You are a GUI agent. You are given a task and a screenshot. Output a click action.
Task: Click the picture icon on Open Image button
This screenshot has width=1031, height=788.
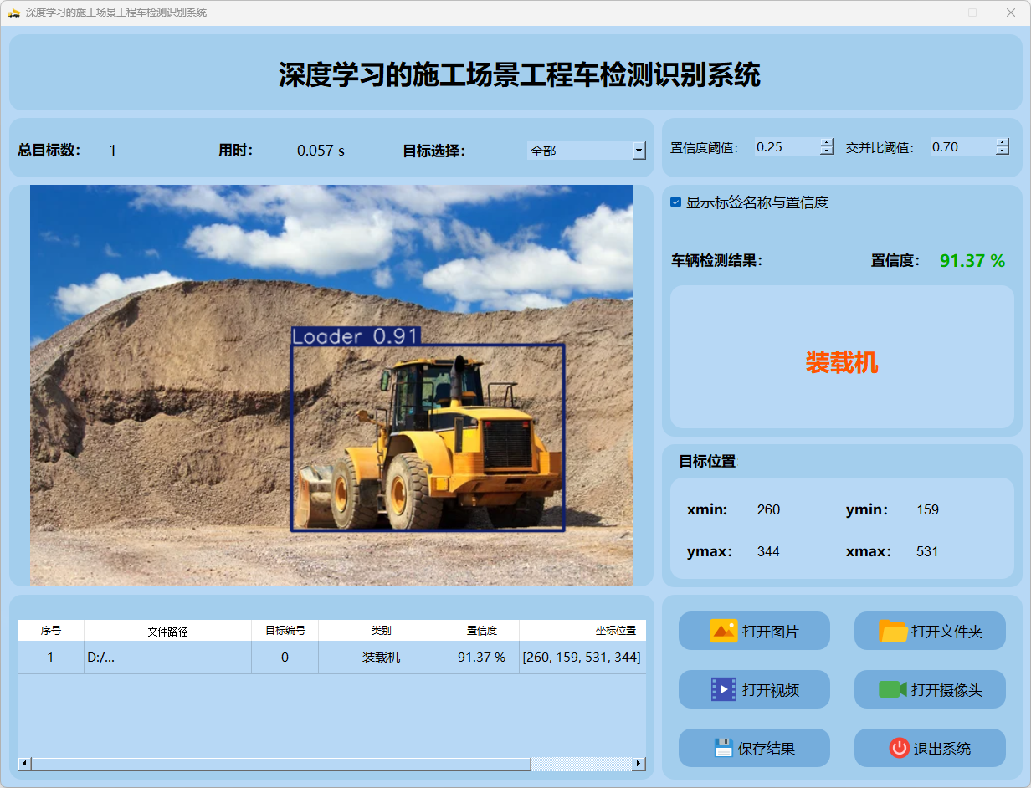[723, 631]
